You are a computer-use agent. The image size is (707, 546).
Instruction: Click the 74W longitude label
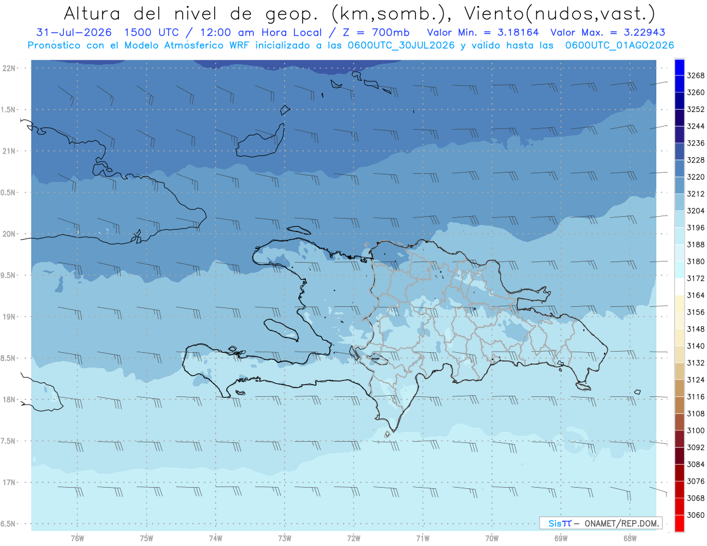coord(216,538)
